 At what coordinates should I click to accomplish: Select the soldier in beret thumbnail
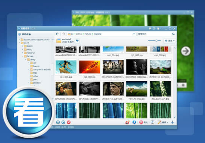pos(113,89)
